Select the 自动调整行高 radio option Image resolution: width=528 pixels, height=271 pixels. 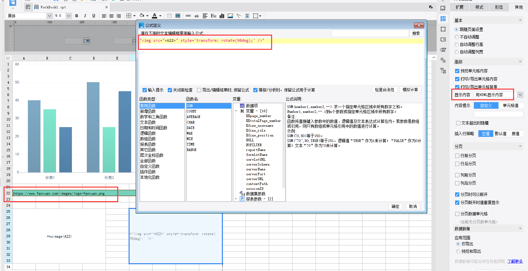coord(457,44)
